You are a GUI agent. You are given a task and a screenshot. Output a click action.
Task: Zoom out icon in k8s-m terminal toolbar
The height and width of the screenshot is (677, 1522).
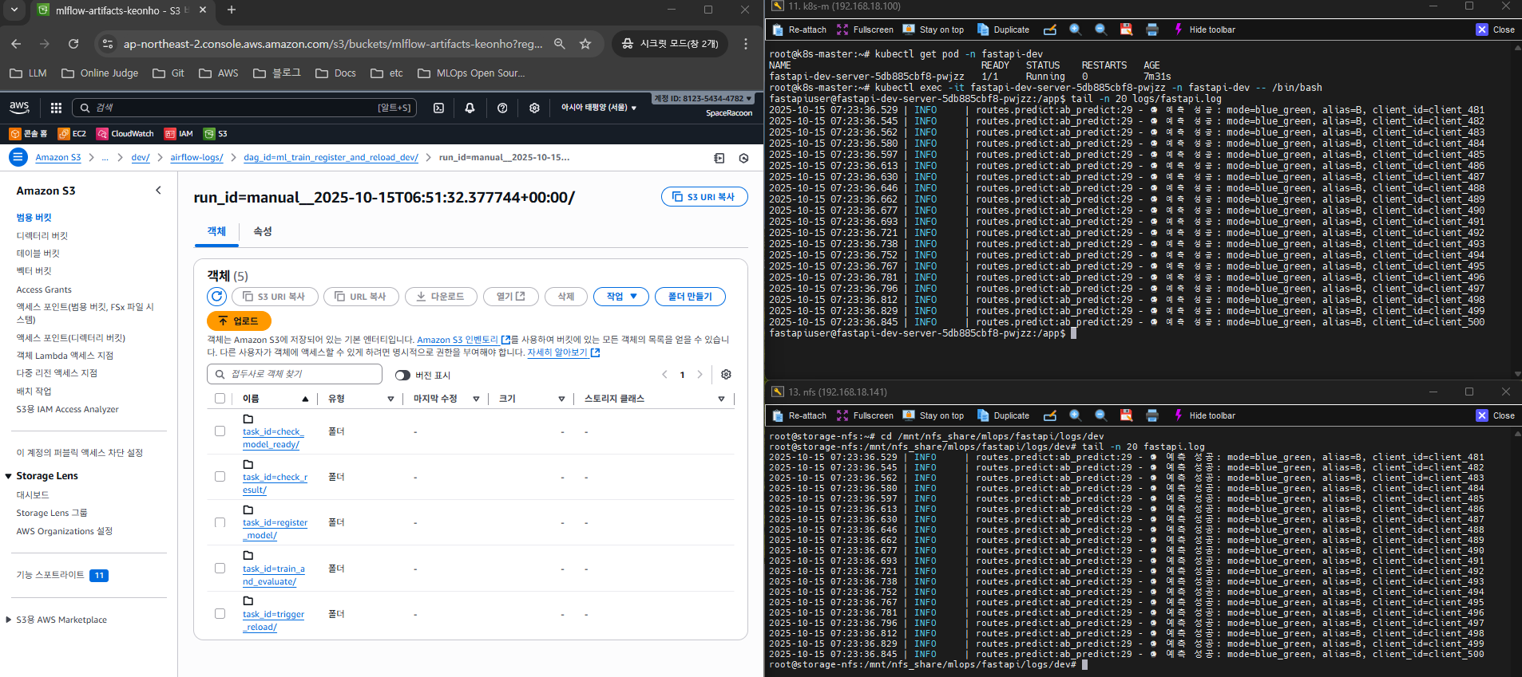tap(1100, 30)
